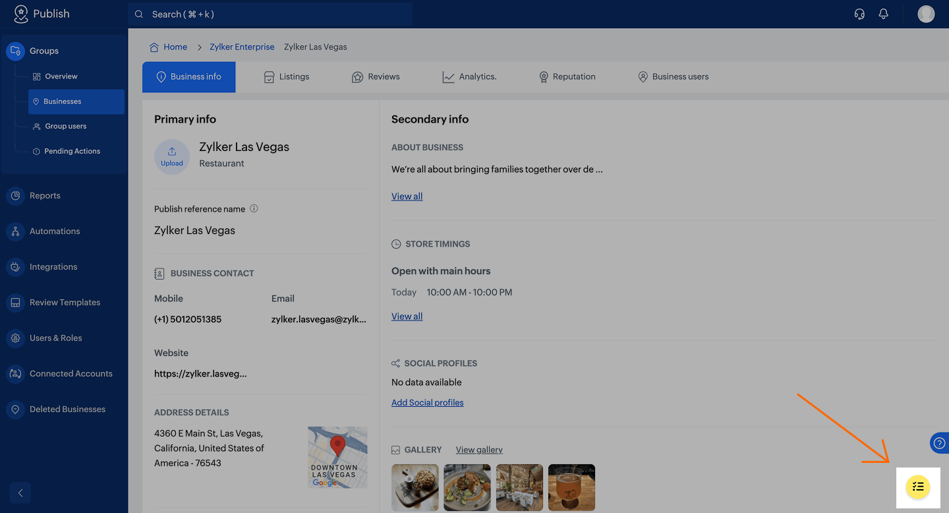Open Review Templates in the sidebar
This screenshot has width=949, height=513.
pos(64,303)
